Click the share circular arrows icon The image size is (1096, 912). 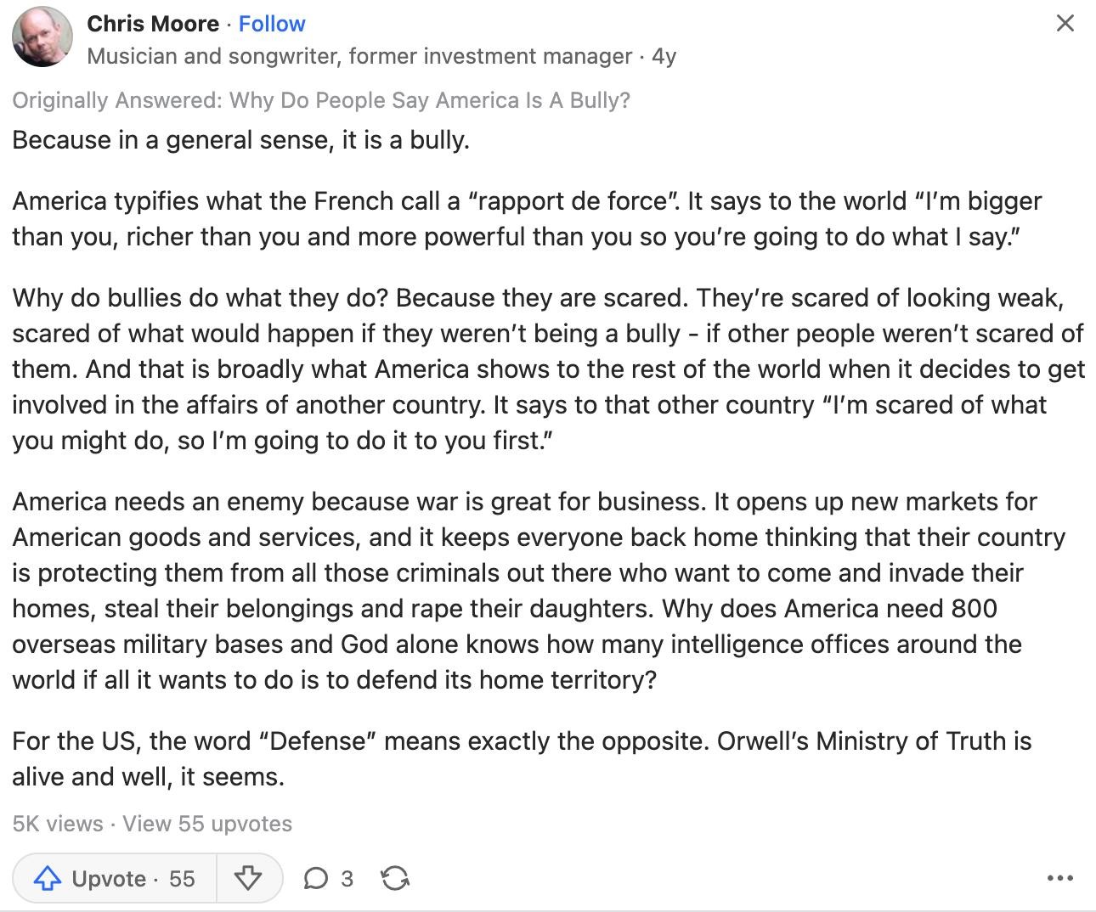coord(395,878)
